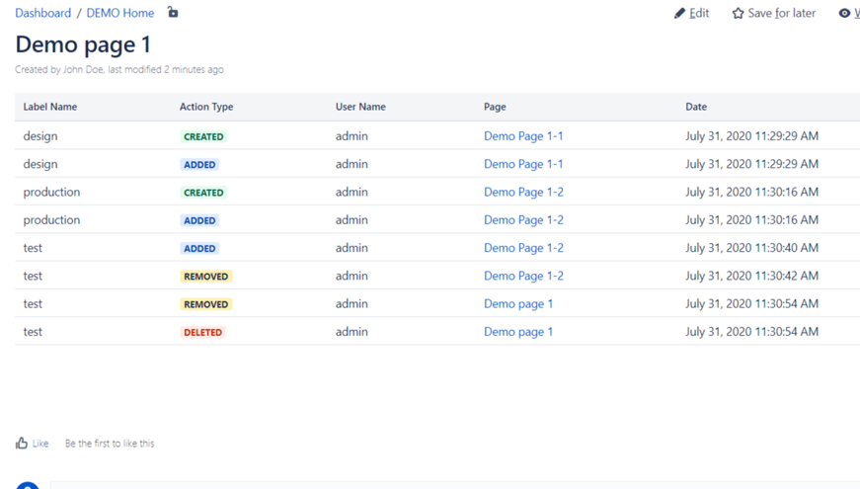This screenshot has height=489, width=860.
Task: Open Demo page 1 in test DELETED row
Action: 518,332
